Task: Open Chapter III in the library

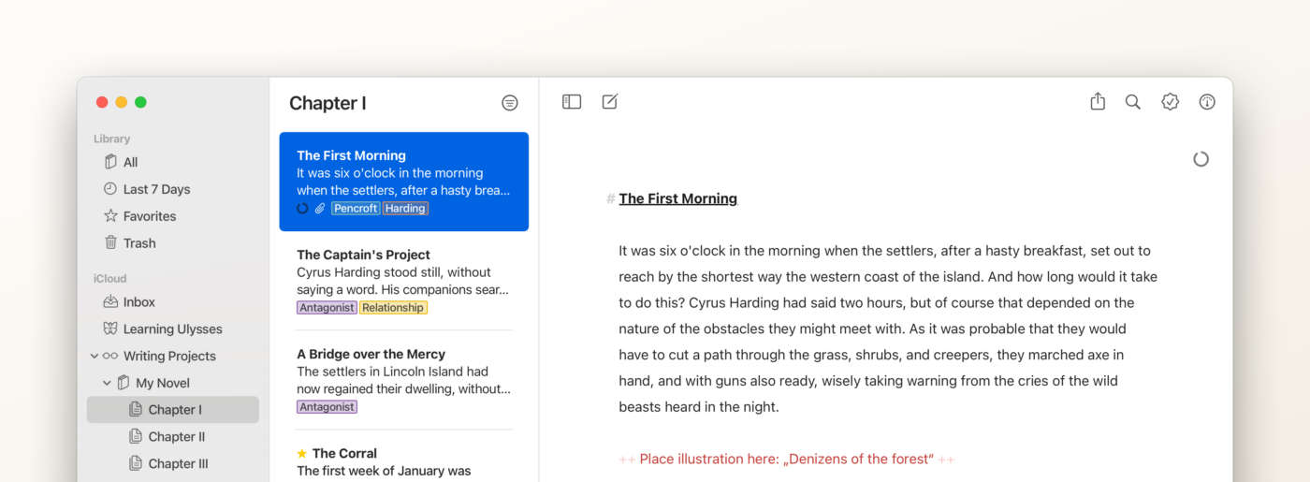Action: pos(178,463)
